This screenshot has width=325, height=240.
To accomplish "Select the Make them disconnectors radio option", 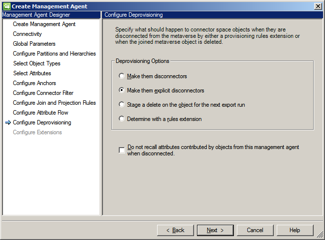I will pyautogui.click(x=122, y=76).
